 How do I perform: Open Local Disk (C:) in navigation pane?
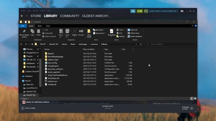[30, 88]
